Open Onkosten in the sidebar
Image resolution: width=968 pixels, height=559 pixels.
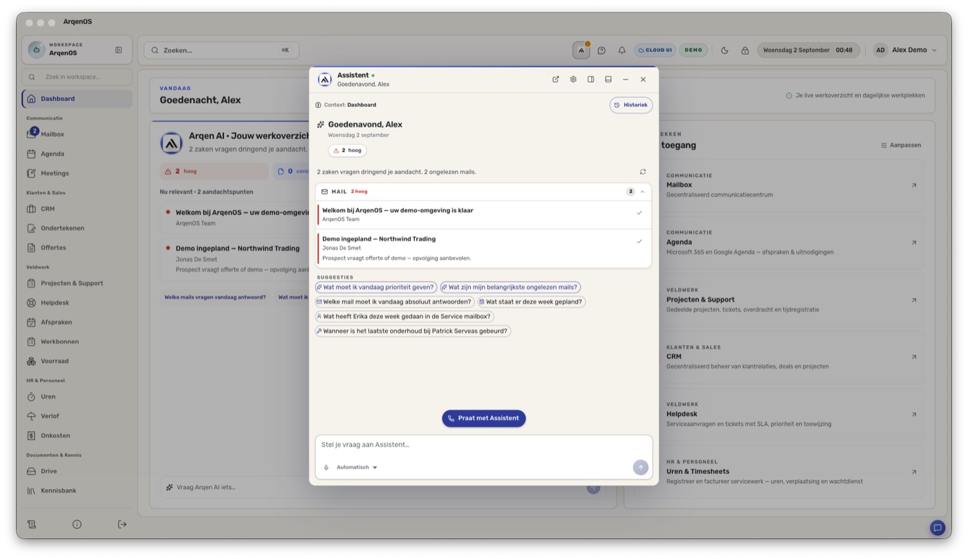pos(77,435)
